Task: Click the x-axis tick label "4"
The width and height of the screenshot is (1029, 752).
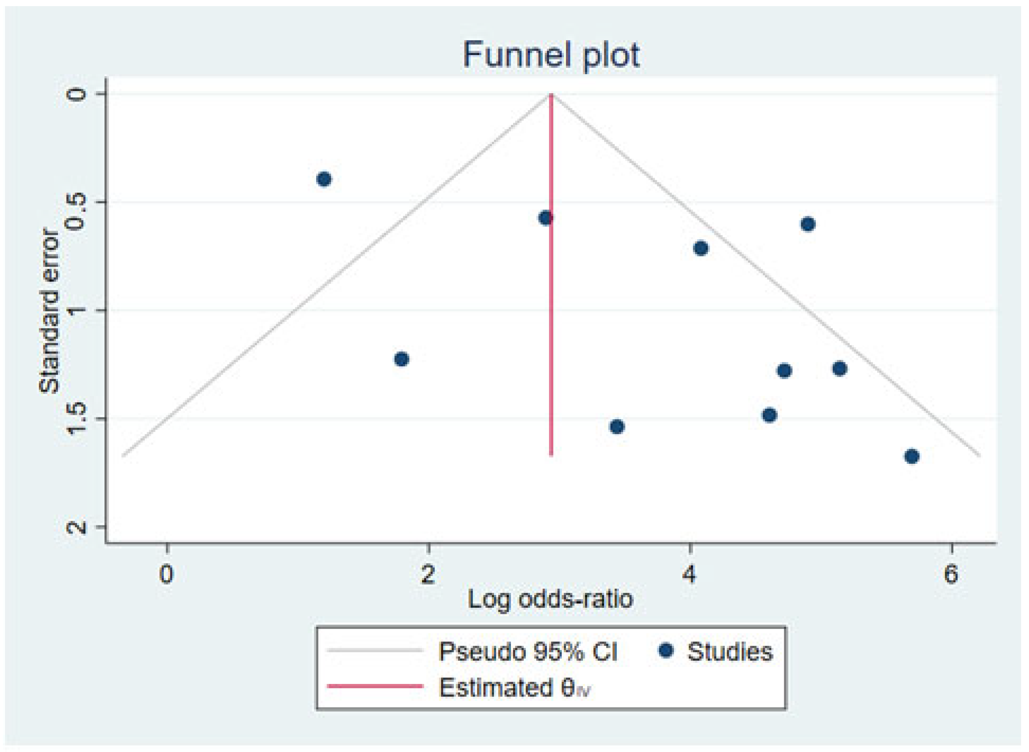Action: (689, 575)
